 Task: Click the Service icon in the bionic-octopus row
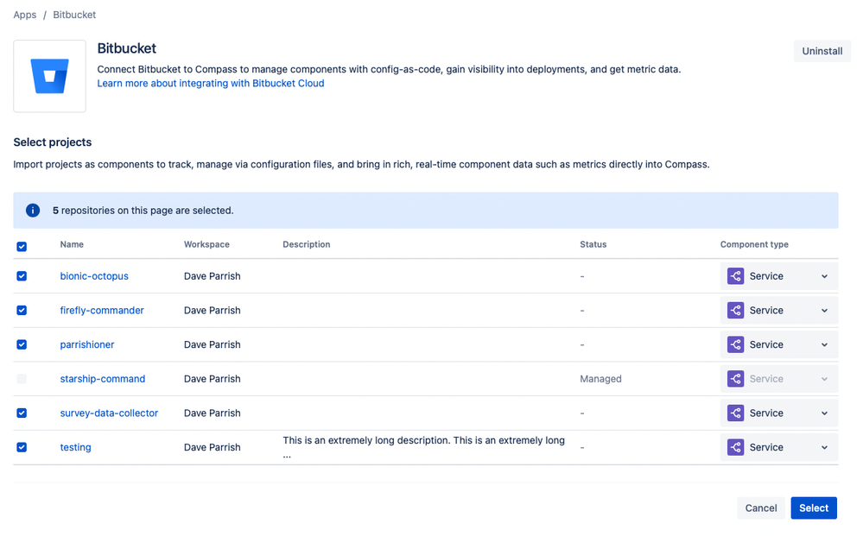[x=735, y=276]
